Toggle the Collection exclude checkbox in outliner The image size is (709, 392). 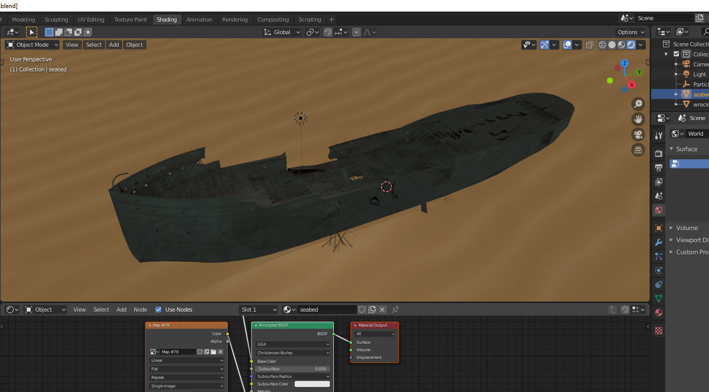(676, 54)
